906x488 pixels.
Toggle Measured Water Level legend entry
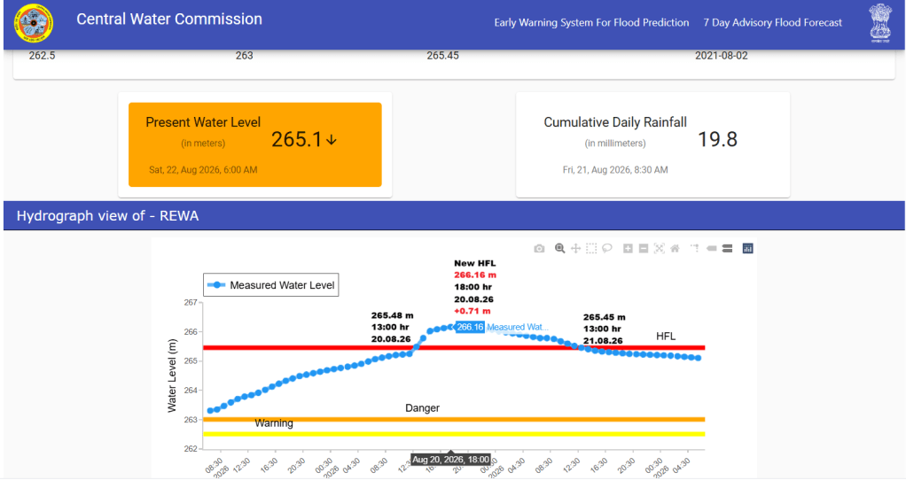point(271,285)
